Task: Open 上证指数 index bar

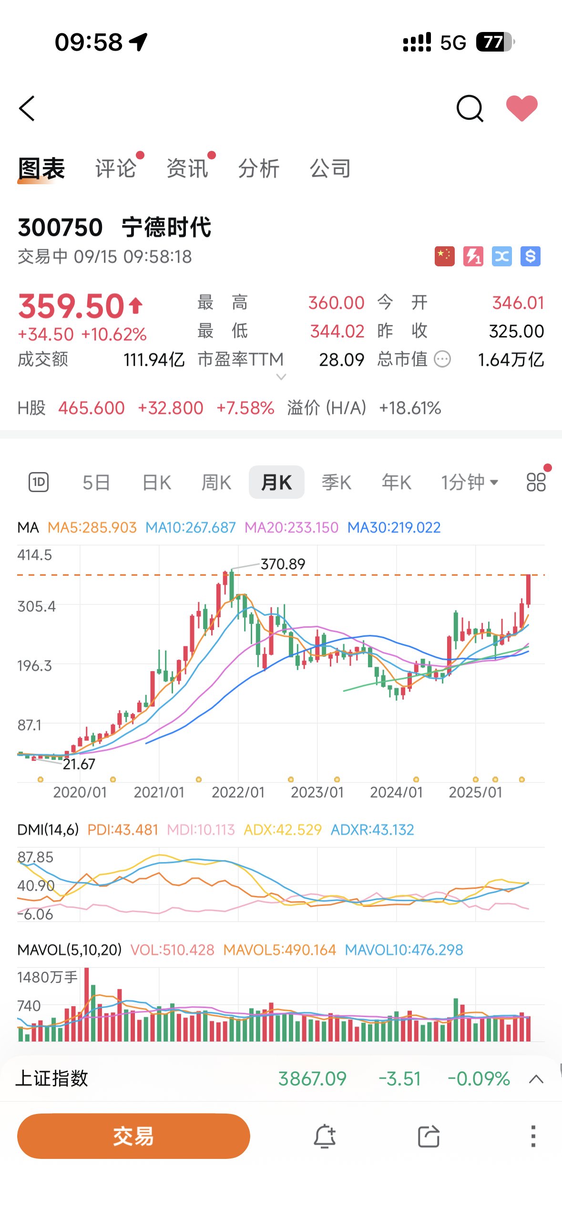Action: (281, 1079)
